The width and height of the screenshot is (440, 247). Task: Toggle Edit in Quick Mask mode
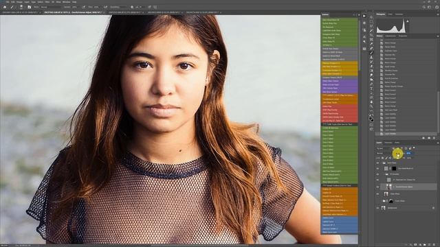371,125
